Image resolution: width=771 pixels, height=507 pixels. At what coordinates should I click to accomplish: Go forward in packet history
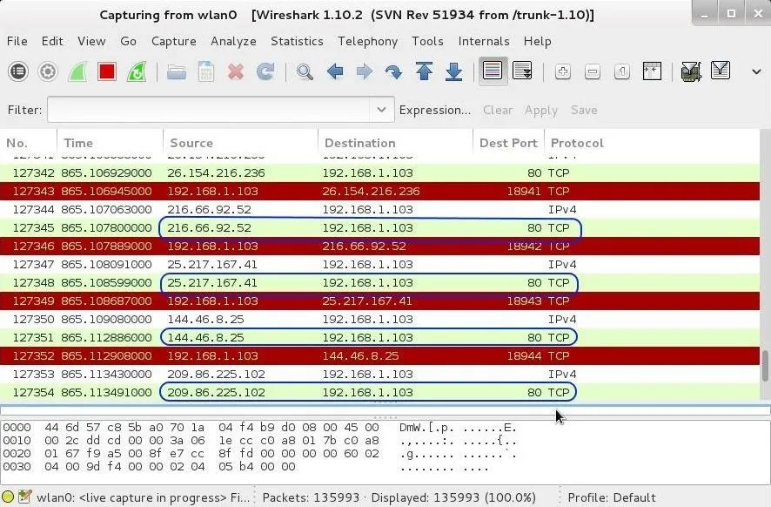pos(365,71)
